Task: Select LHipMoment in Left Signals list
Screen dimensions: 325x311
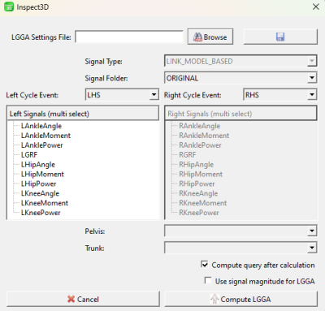Action: (x=42, y=174)
